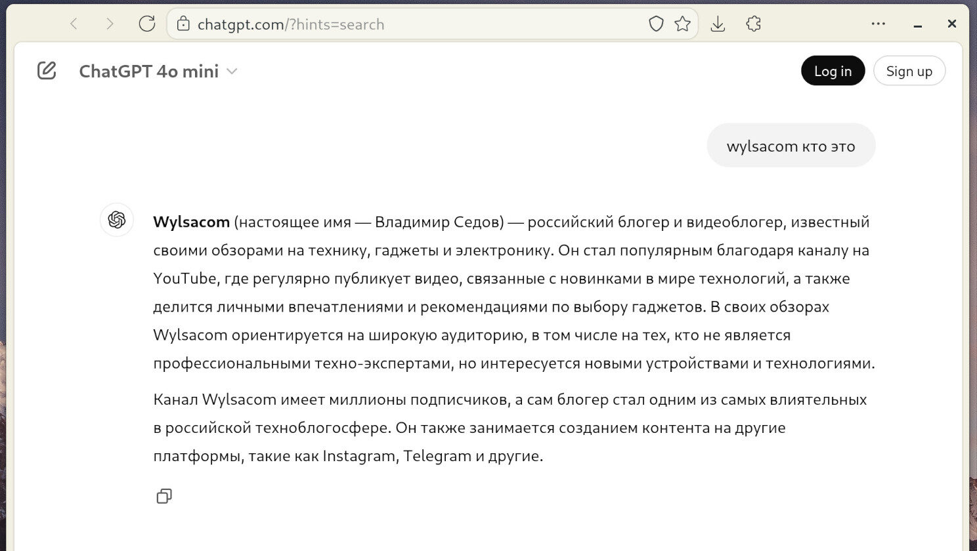This screenshot has width=977, height=551.
Task: Copy the ChatGPT response
Action: 164,496
